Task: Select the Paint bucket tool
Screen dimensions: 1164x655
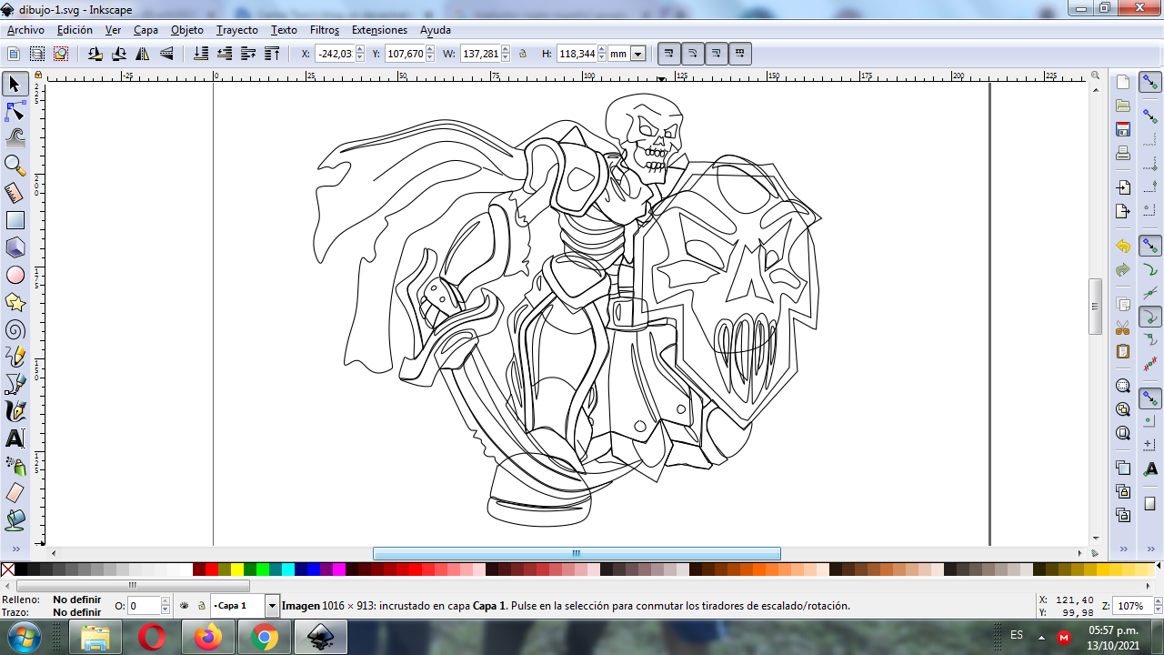Action: [15, 520]
